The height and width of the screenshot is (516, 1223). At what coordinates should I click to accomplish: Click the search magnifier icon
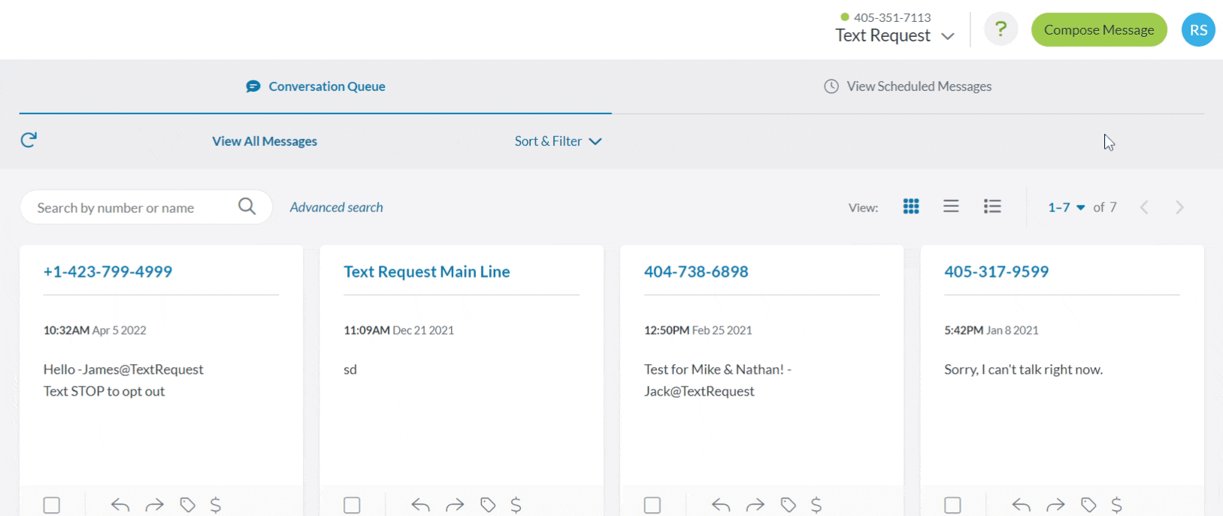[x=247, y=206]
